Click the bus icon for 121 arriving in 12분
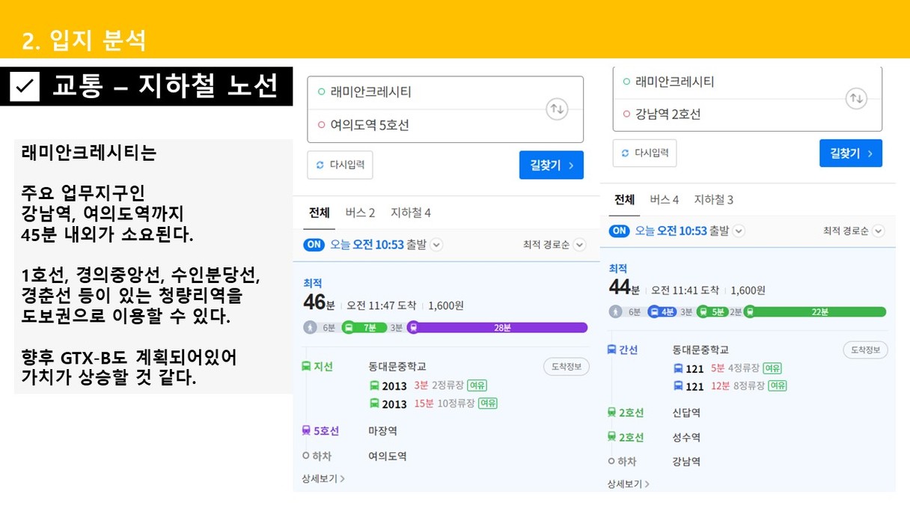Screen dimensions: 910x512 (x=679, y=386)
